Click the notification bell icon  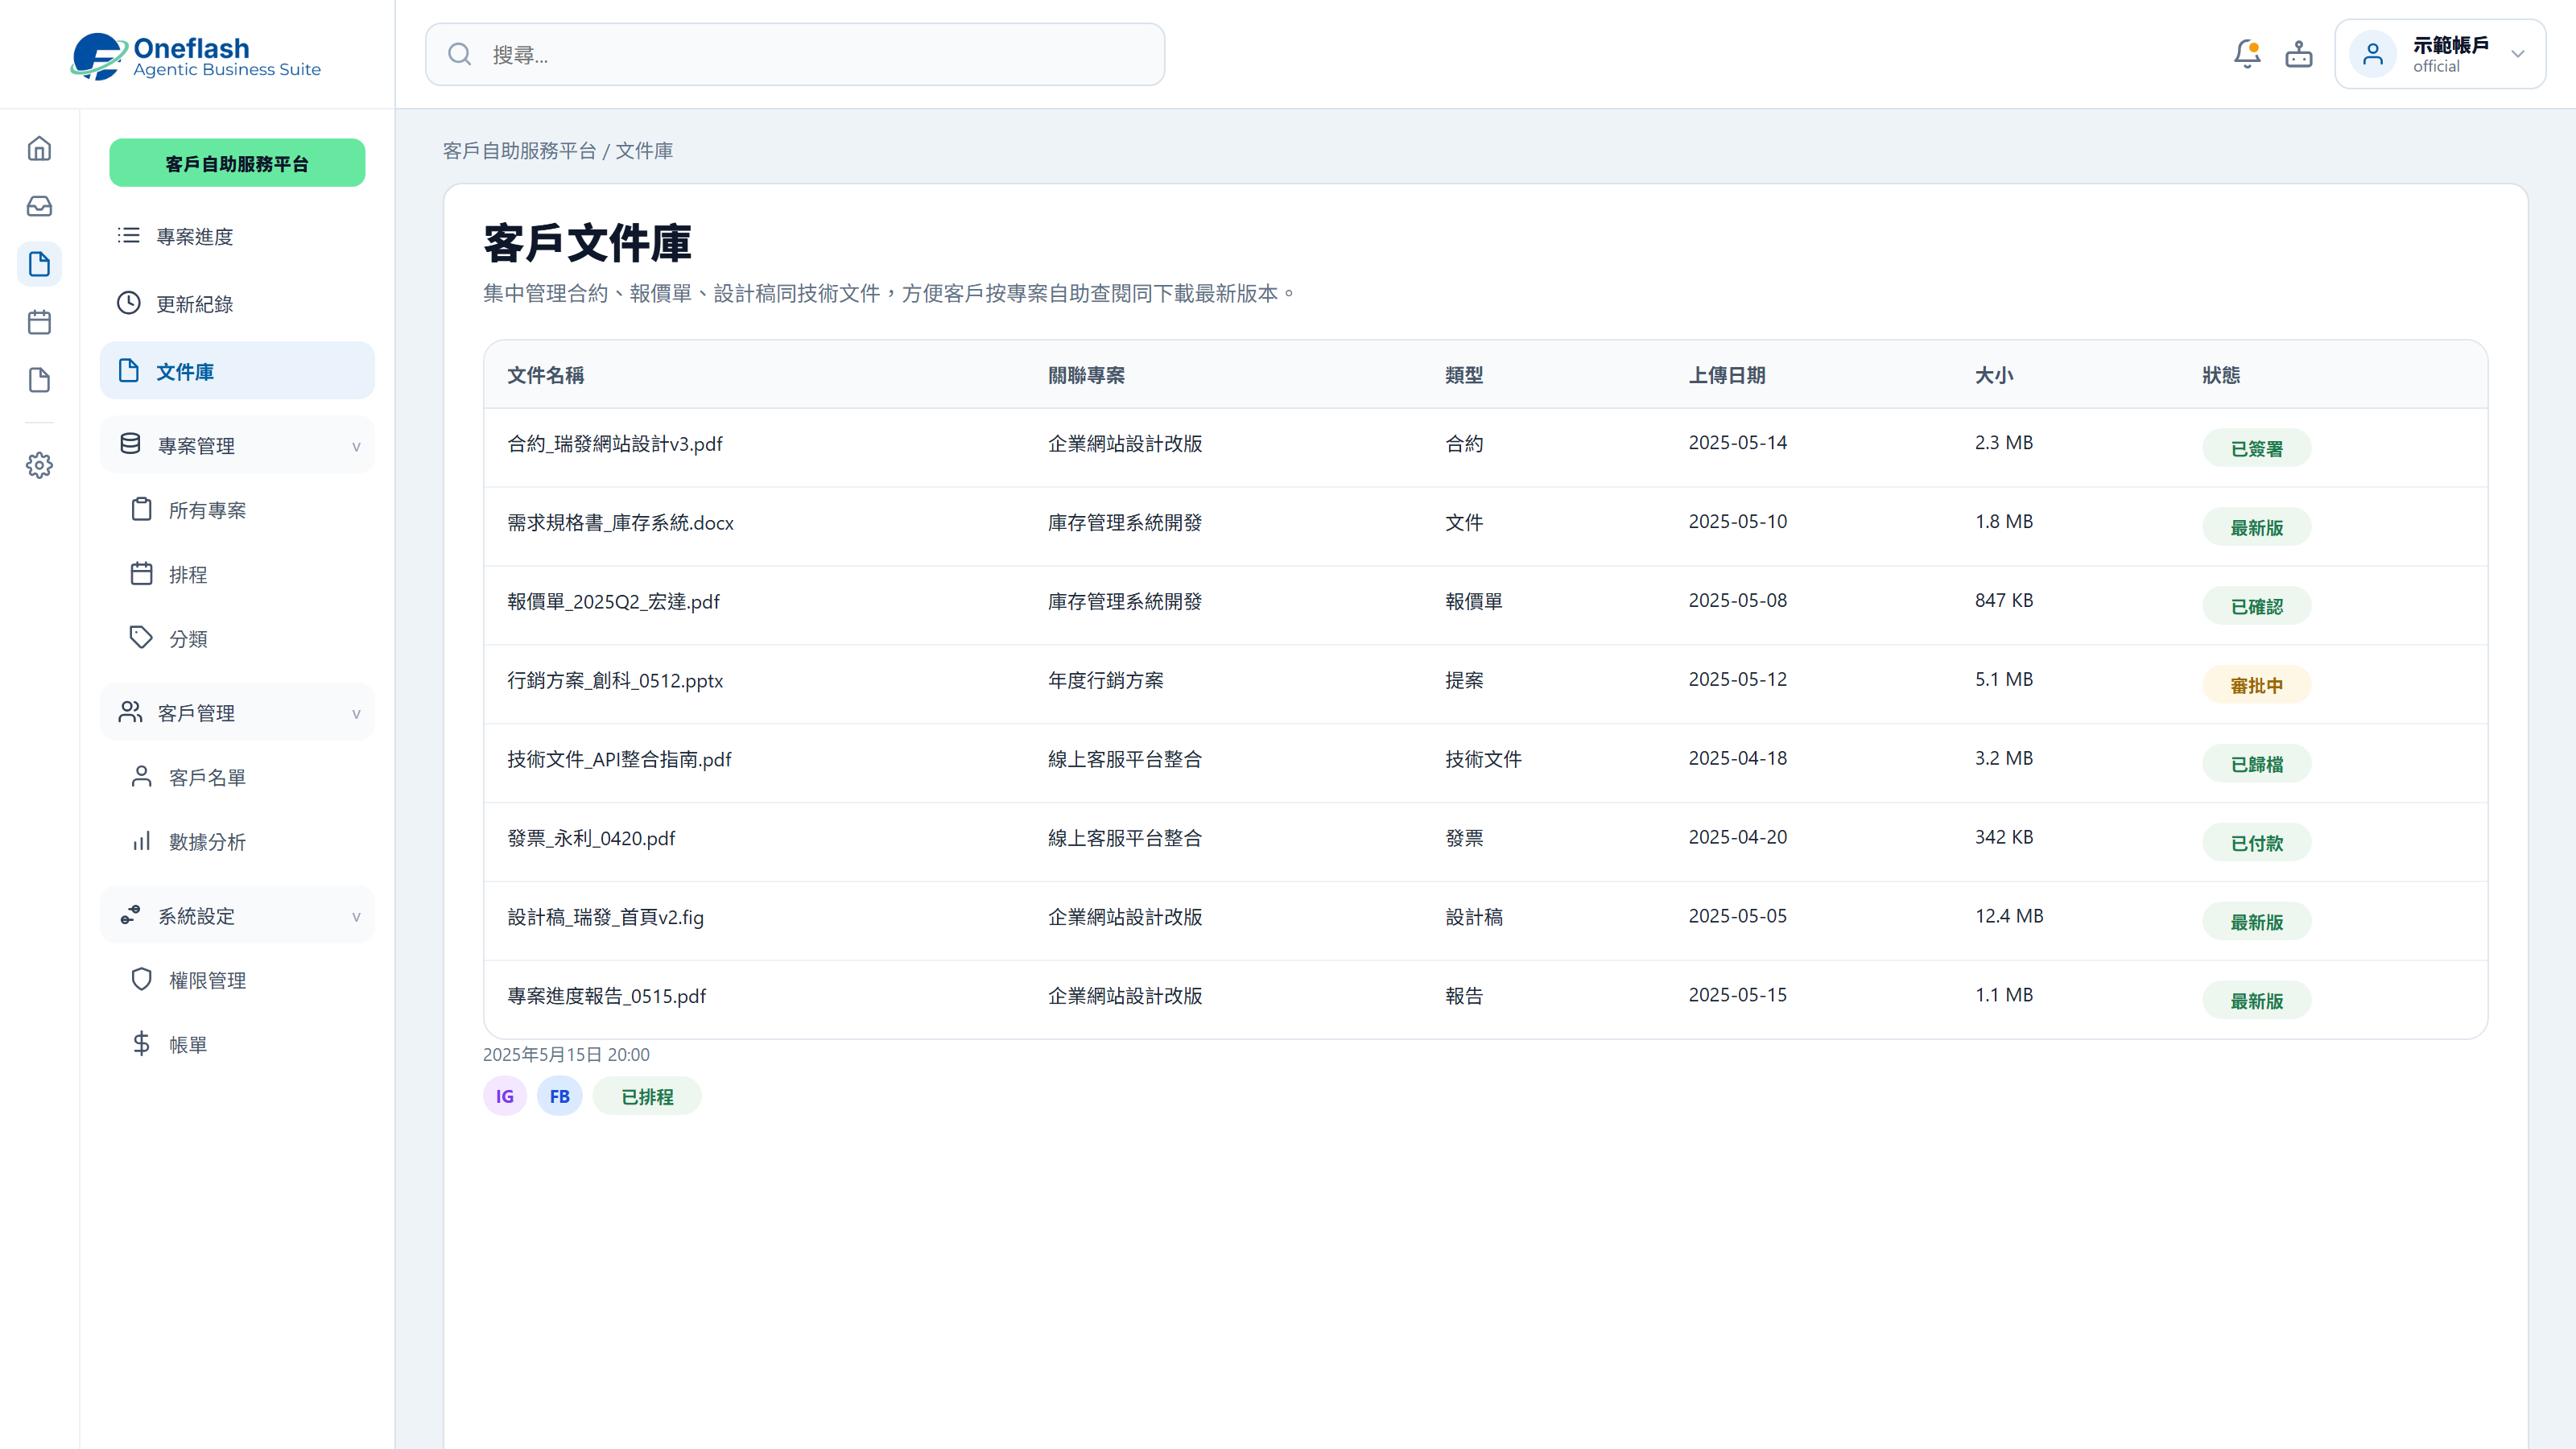tap(2247, 54)
